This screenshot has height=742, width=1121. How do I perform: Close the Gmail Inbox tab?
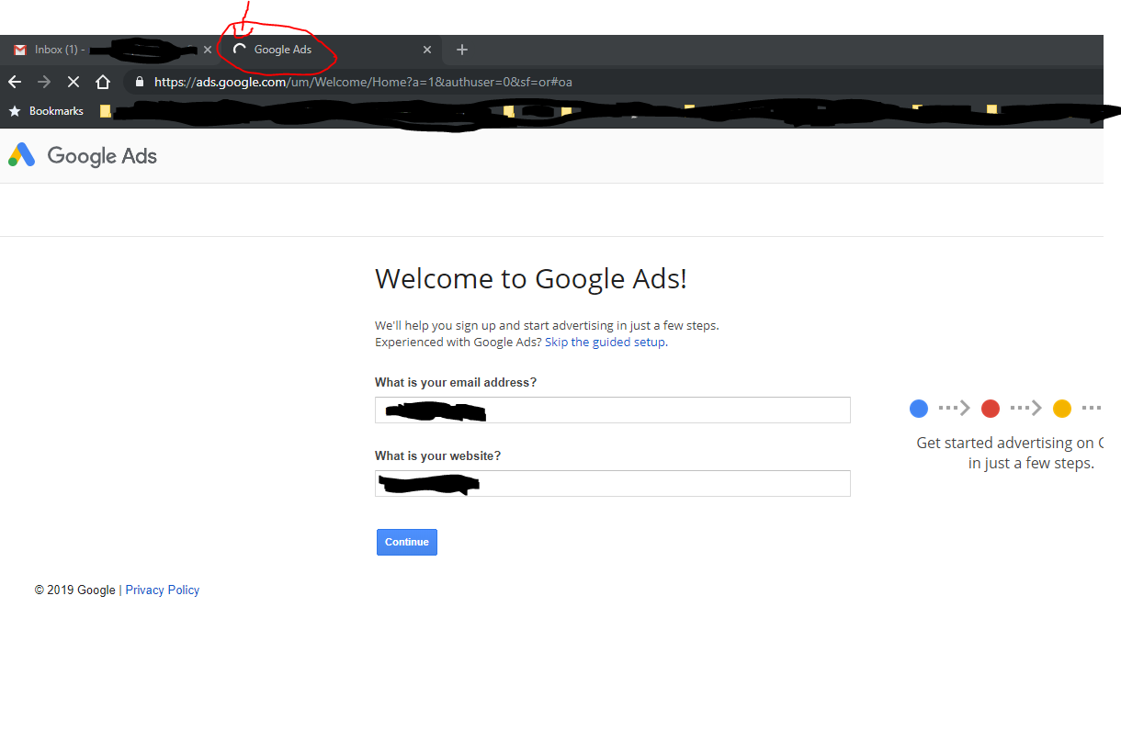point(208,50)
